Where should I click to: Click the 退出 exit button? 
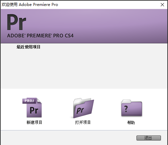pos(149,138)
